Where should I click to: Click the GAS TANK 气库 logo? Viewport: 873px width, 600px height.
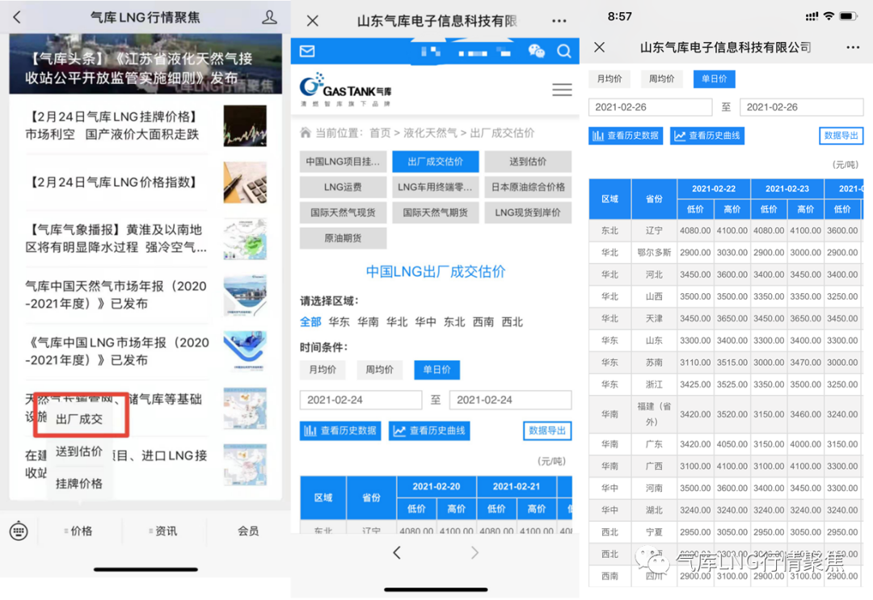(x=346, y=89)
